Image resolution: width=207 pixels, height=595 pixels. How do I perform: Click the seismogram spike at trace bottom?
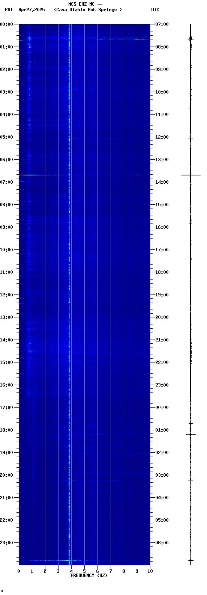tap(190, 560)
